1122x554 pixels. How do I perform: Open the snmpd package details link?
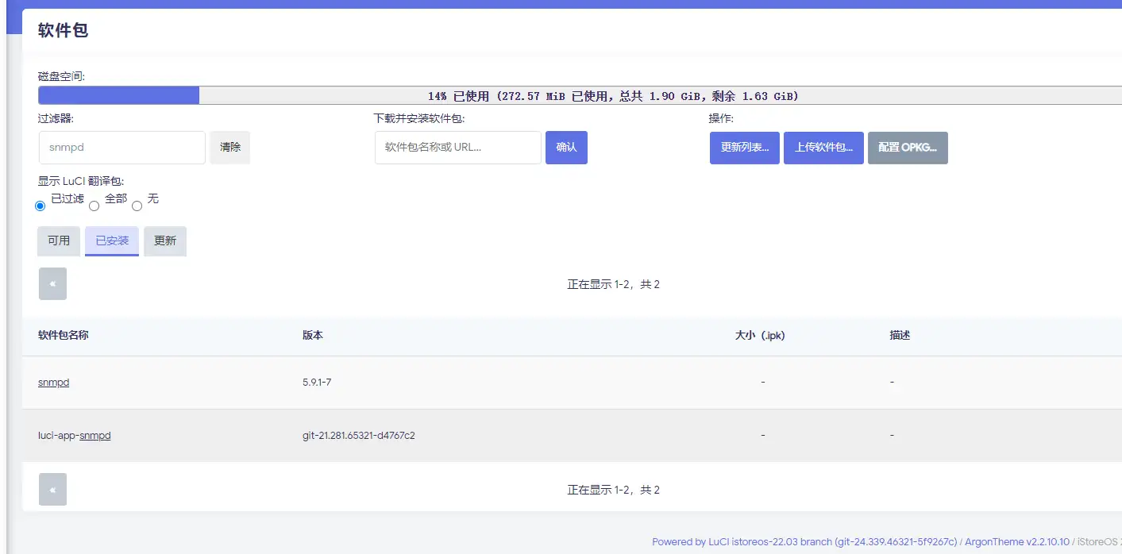coord(53,382)
